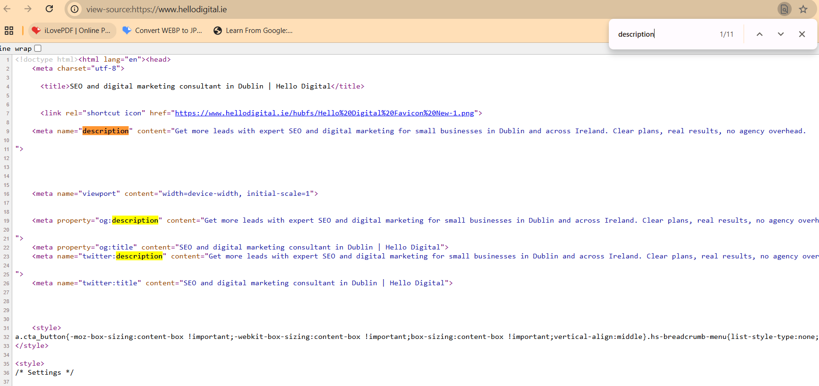Image resolution: width=819 pixels, height=386 pixels.
Task: Jump to next find match
Action: (x=781, y=34)
